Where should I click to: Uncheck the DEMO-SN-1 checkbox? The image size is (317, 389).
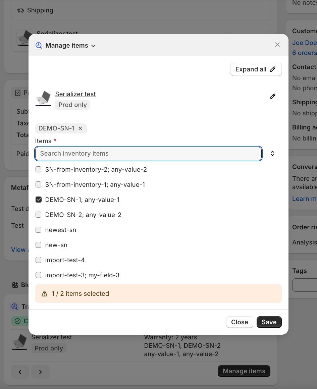(x=39, y=200)
